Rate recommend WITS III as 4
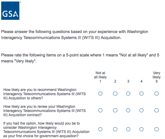 [141, 93]
